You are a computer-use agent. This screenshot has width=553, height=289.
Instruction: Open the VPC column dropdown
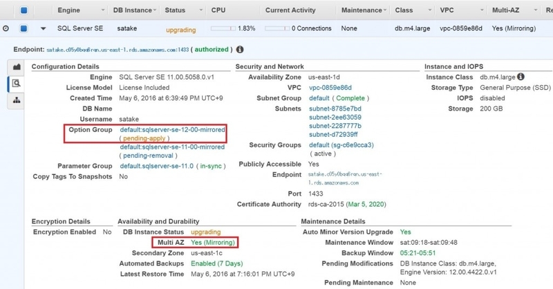pos(482,10)
